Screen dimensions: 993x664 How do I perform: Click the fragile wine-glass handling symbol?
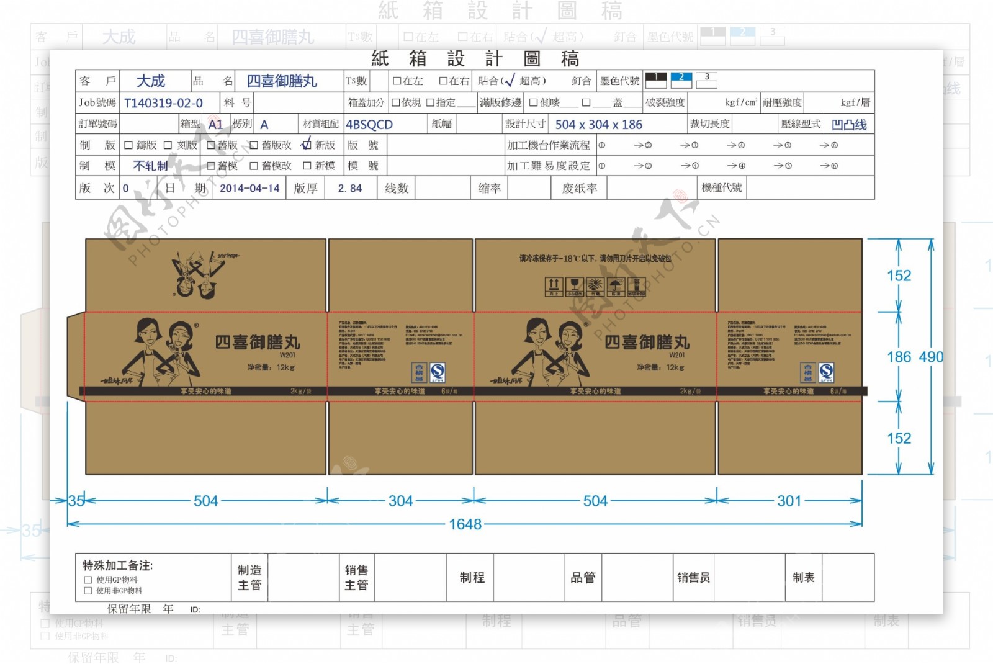[x=574, y=287]
